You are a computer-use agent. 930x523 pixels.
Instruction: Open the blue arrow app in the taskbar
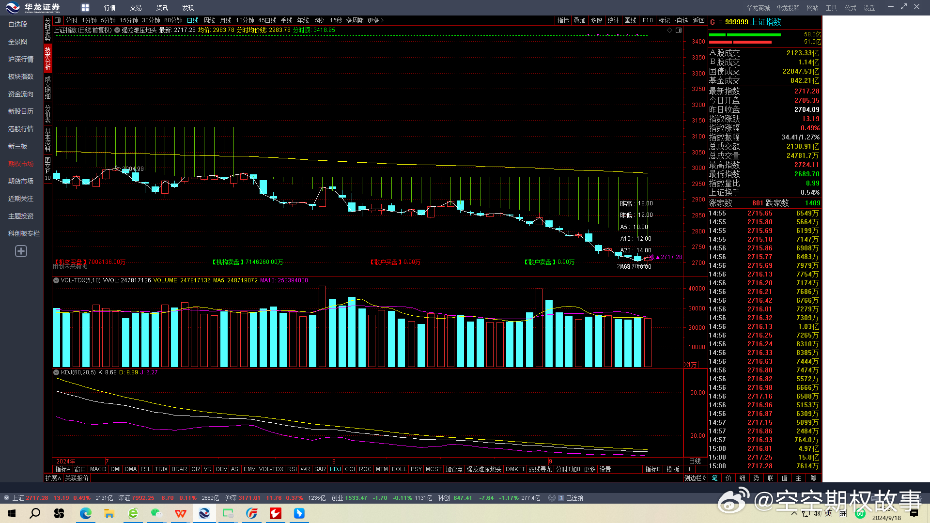[299, 513]
